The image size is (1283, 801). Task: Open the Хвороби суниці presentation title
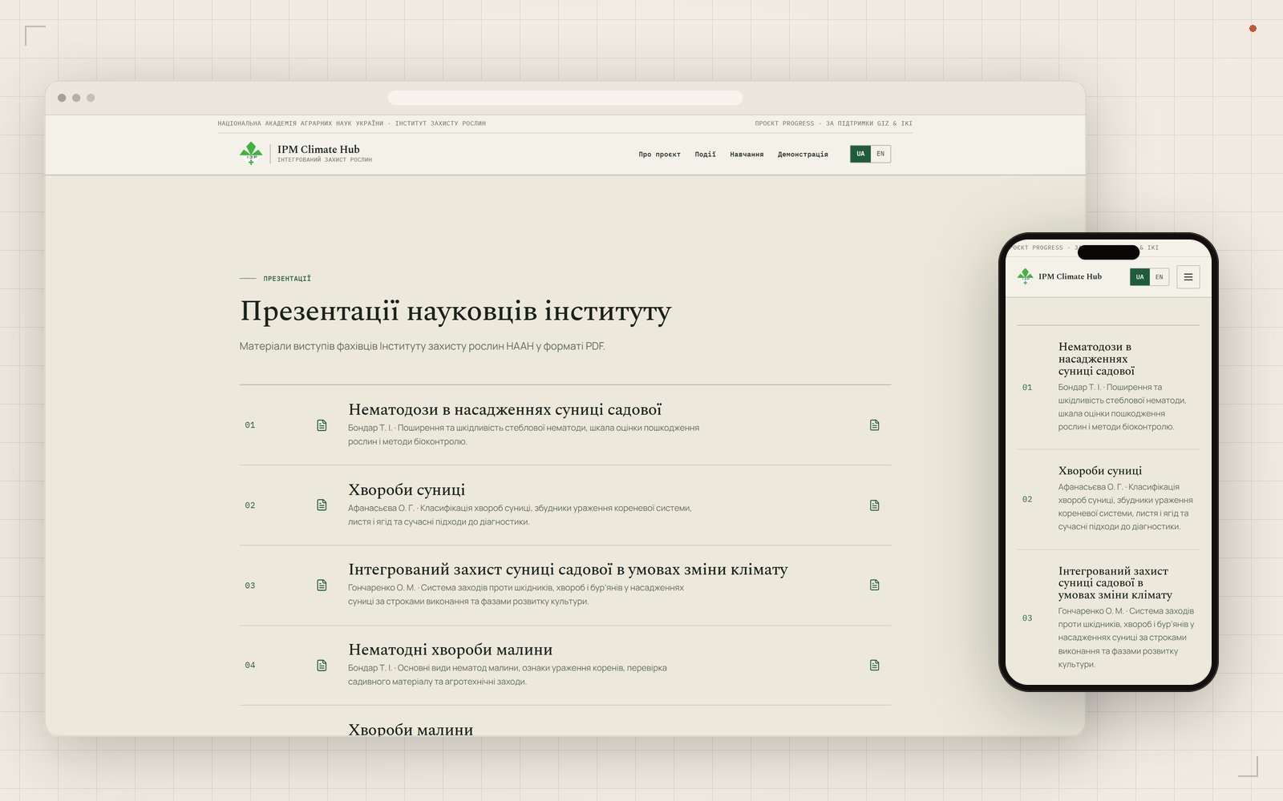407,489
